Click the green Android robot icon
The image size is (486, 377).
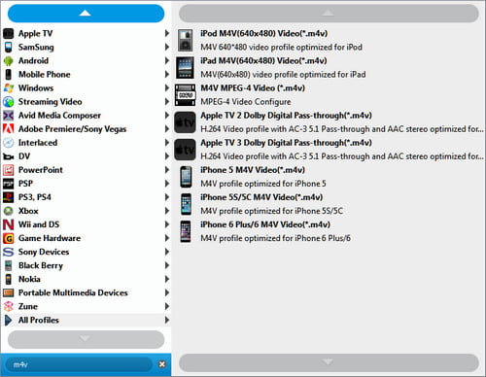9,60
